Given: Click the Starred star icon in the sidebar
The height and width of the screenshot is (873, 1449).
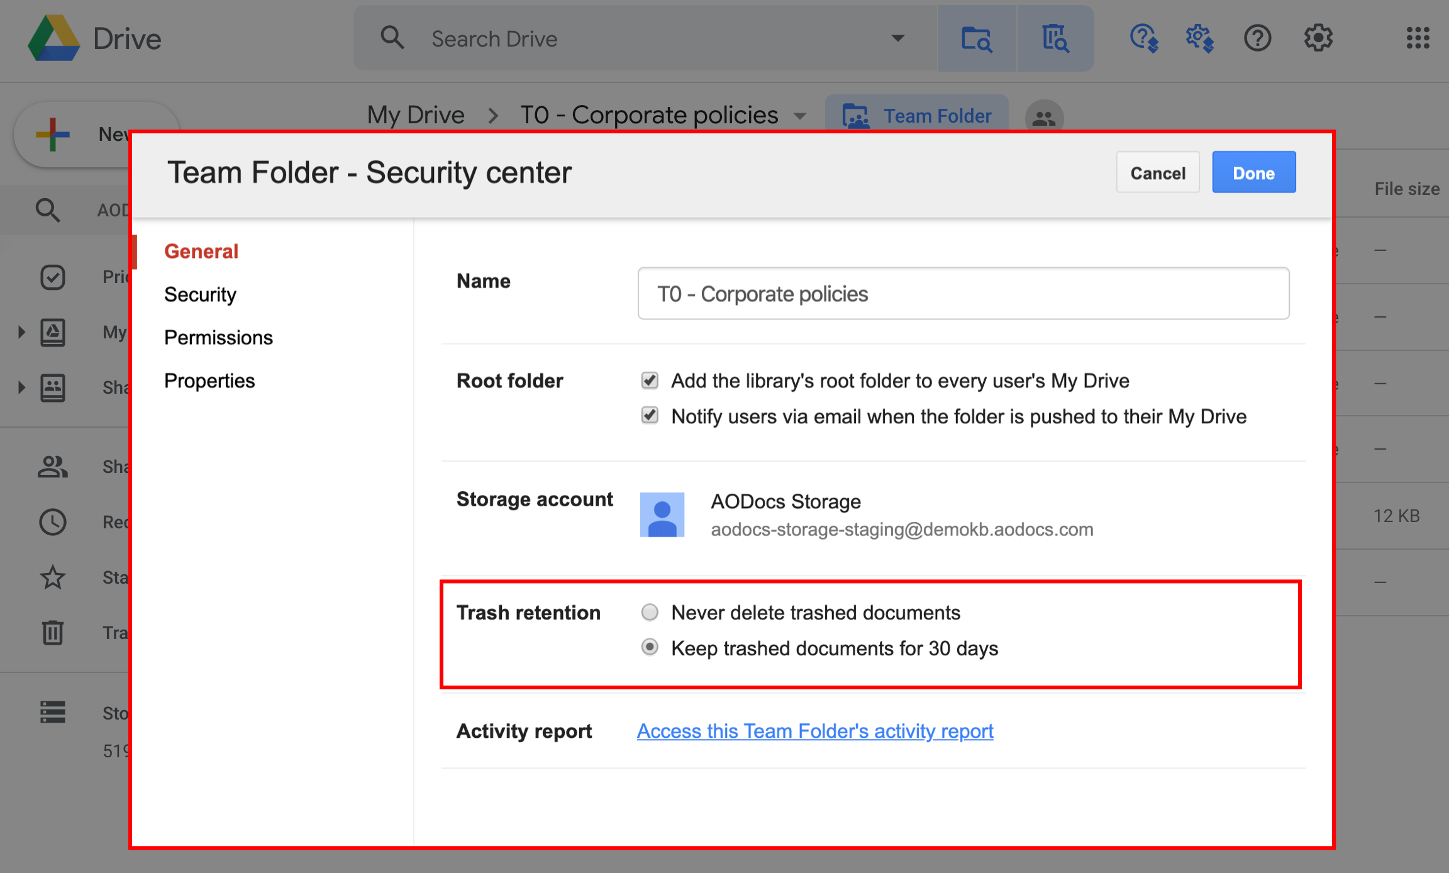Looking at the screenshot, I should tap(52, 577).
